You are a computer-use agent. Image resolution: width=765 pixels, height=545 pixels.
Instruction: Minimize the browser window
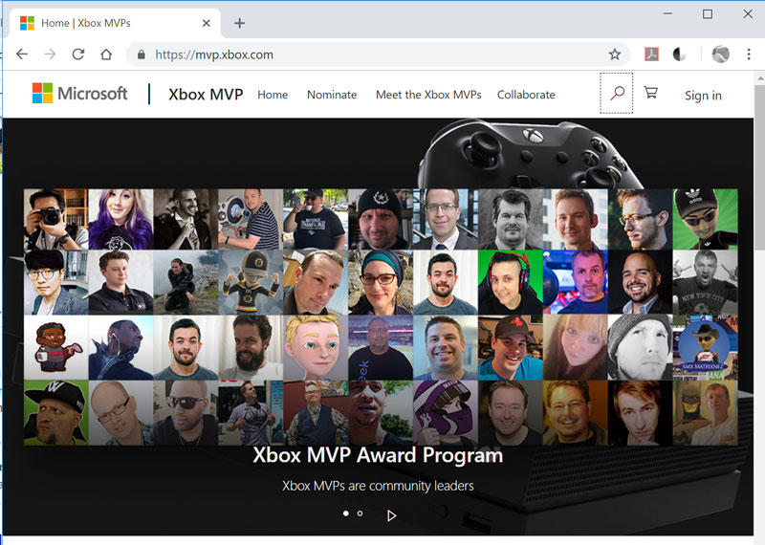[667, 14]
